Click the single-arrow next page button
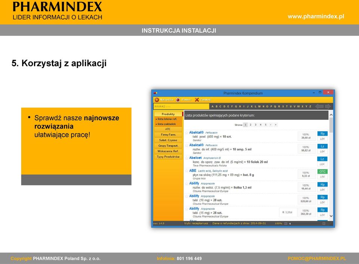The height and width of the screenshot is (264, 359). pyautogui.click(x=271, y=125)
